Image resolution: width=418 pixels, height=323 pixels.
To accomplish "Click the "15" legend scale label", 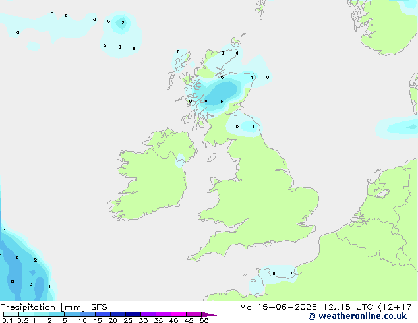I will pos(98,320).
